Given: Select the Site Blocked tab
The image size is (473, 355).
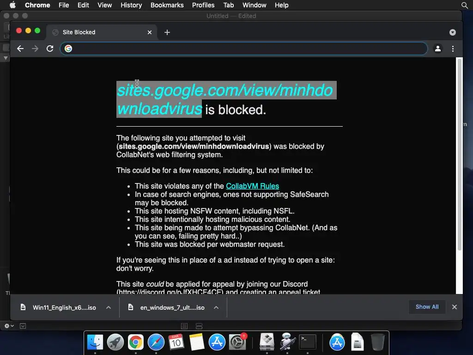Looking at the screenshot, I should (x=101, y=32).
